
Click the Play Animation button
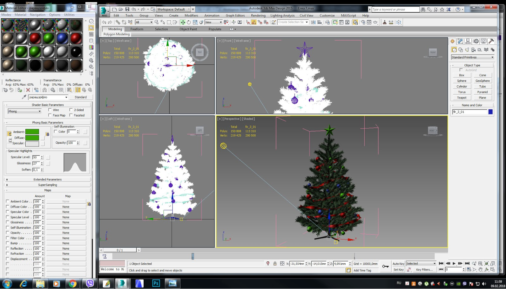click(454, 264)
